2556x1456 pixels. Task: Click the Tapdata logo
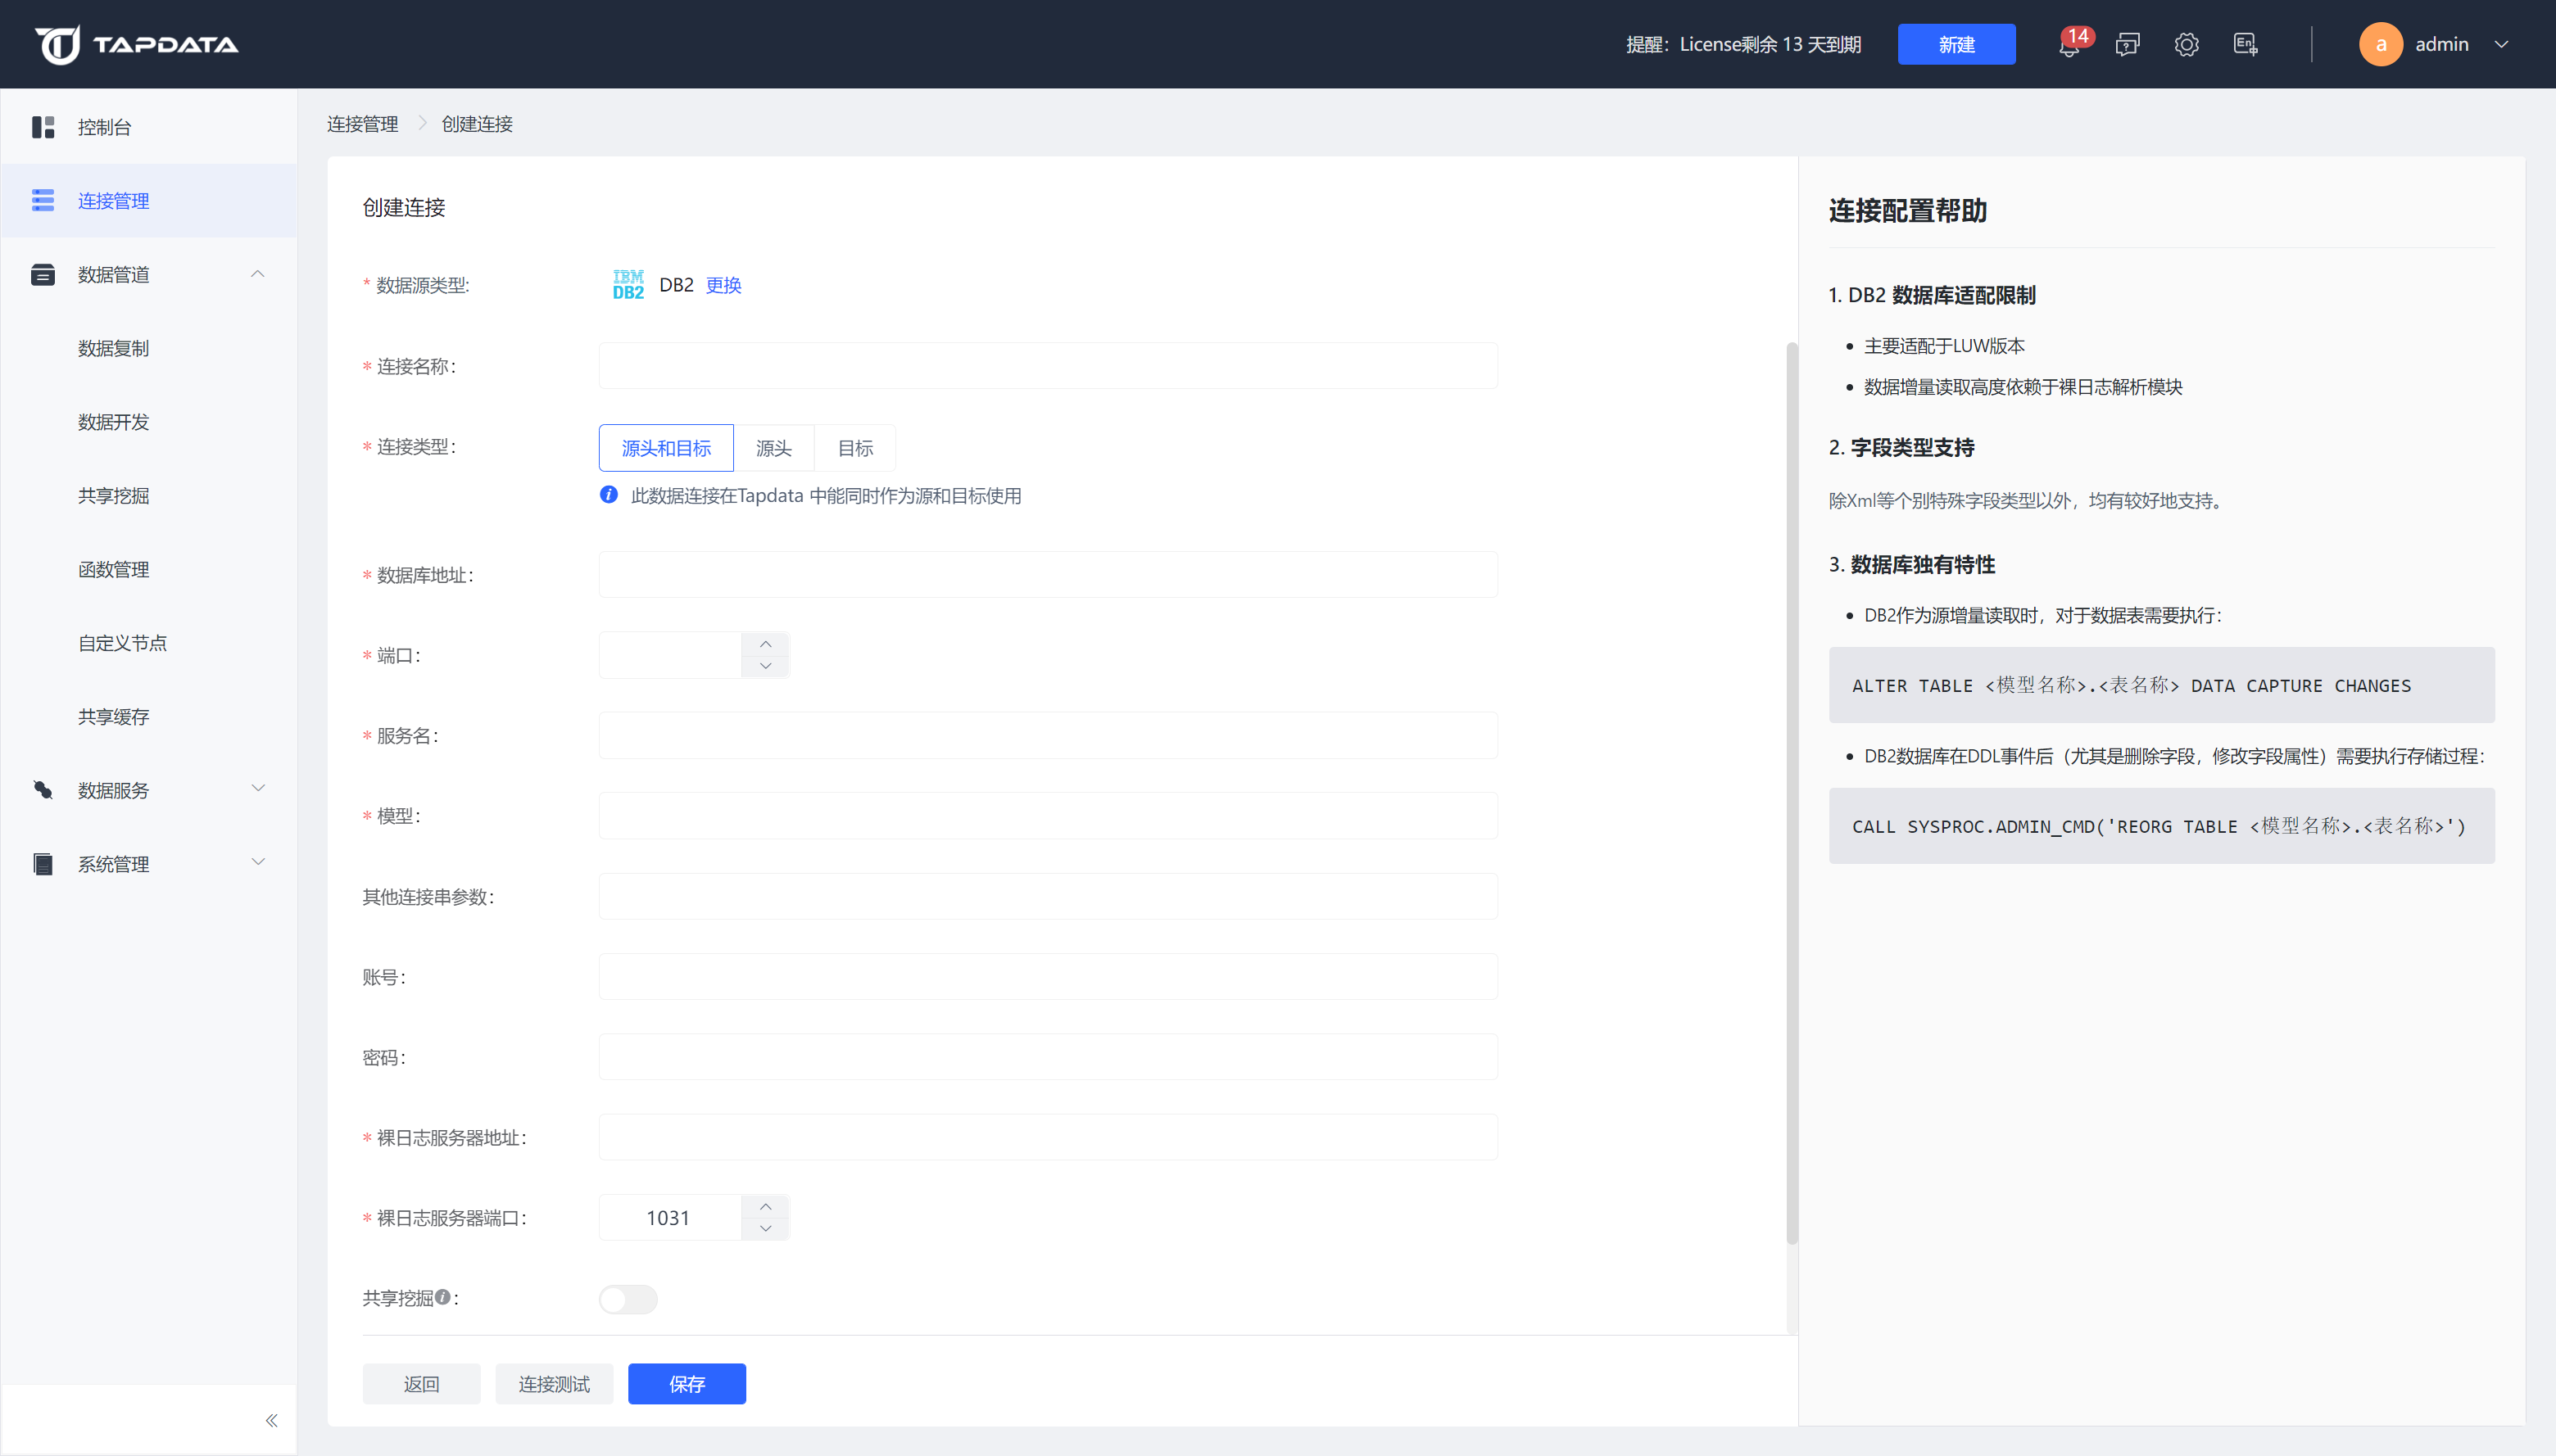click(x=137, y=45)
